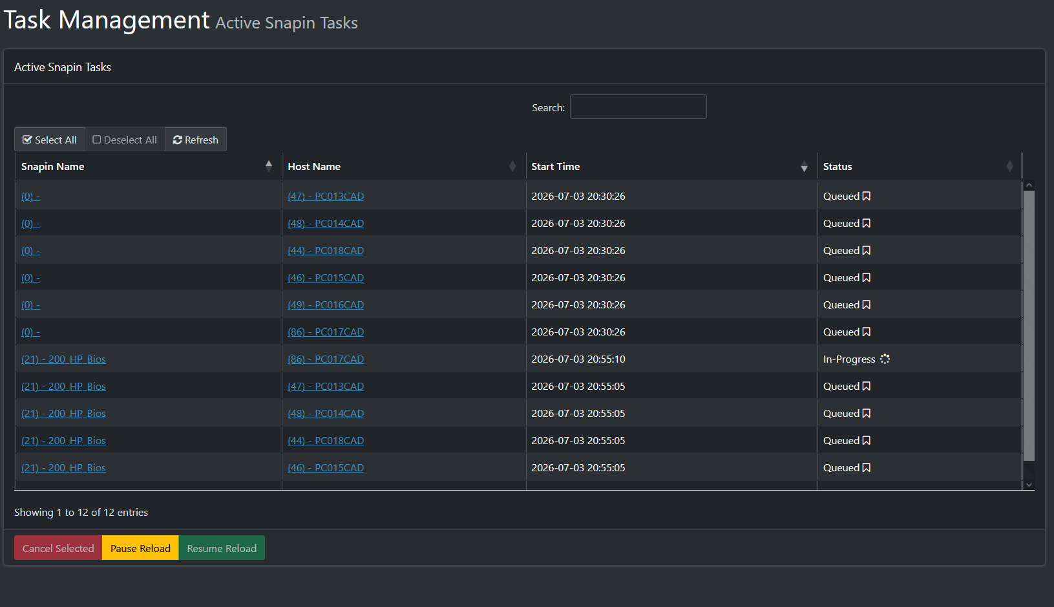Open host link (44) - PC018CAD at 20:30:26

tap(326, 250)
